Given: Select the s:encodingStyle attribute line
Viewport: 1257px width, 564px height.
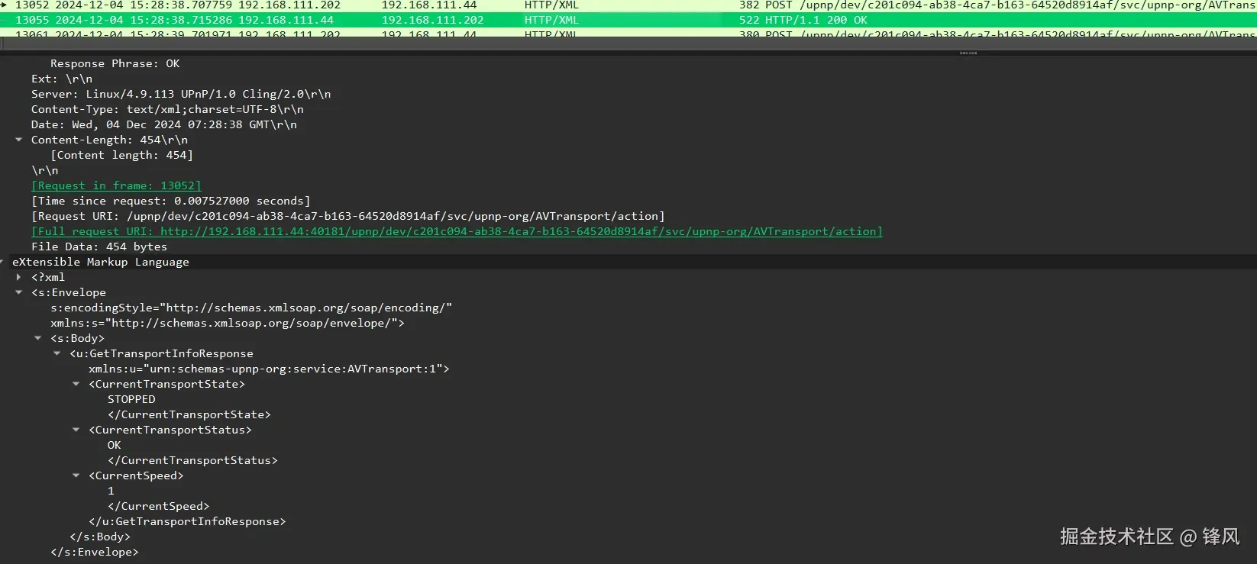Looking at the screenshot, I should click(x=251, y=308).
